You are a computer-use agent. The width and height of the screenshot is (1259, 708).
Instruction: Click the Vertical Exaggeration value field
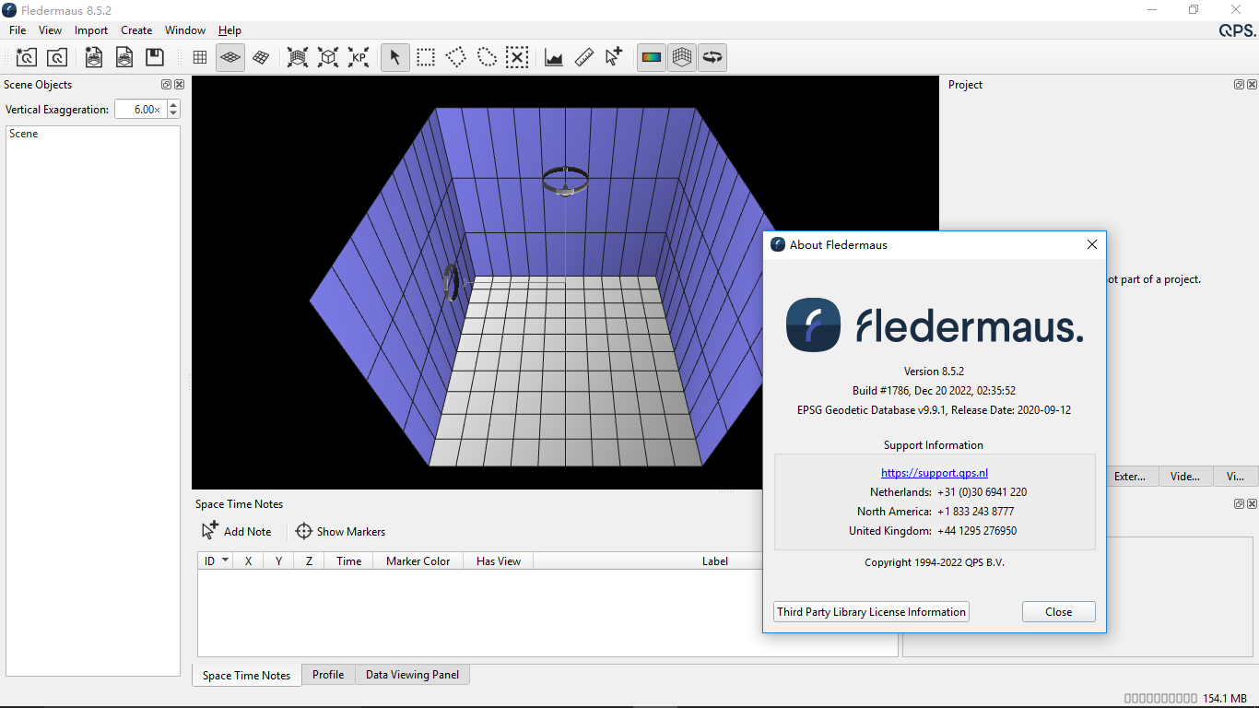[x=140, y=109]
